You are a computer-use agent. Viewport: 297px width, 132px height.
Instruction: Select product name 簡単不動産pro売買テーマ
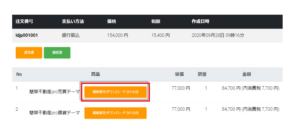tap(55, 92)
